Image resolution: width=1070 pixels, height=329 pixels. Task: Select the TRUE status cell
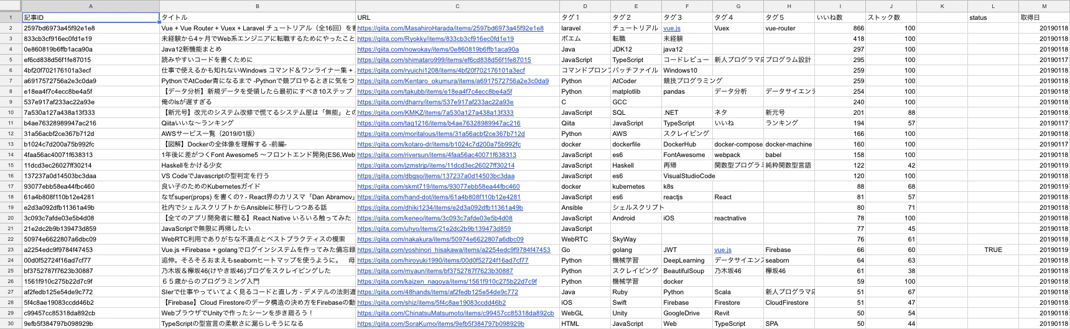pos(993,250)
